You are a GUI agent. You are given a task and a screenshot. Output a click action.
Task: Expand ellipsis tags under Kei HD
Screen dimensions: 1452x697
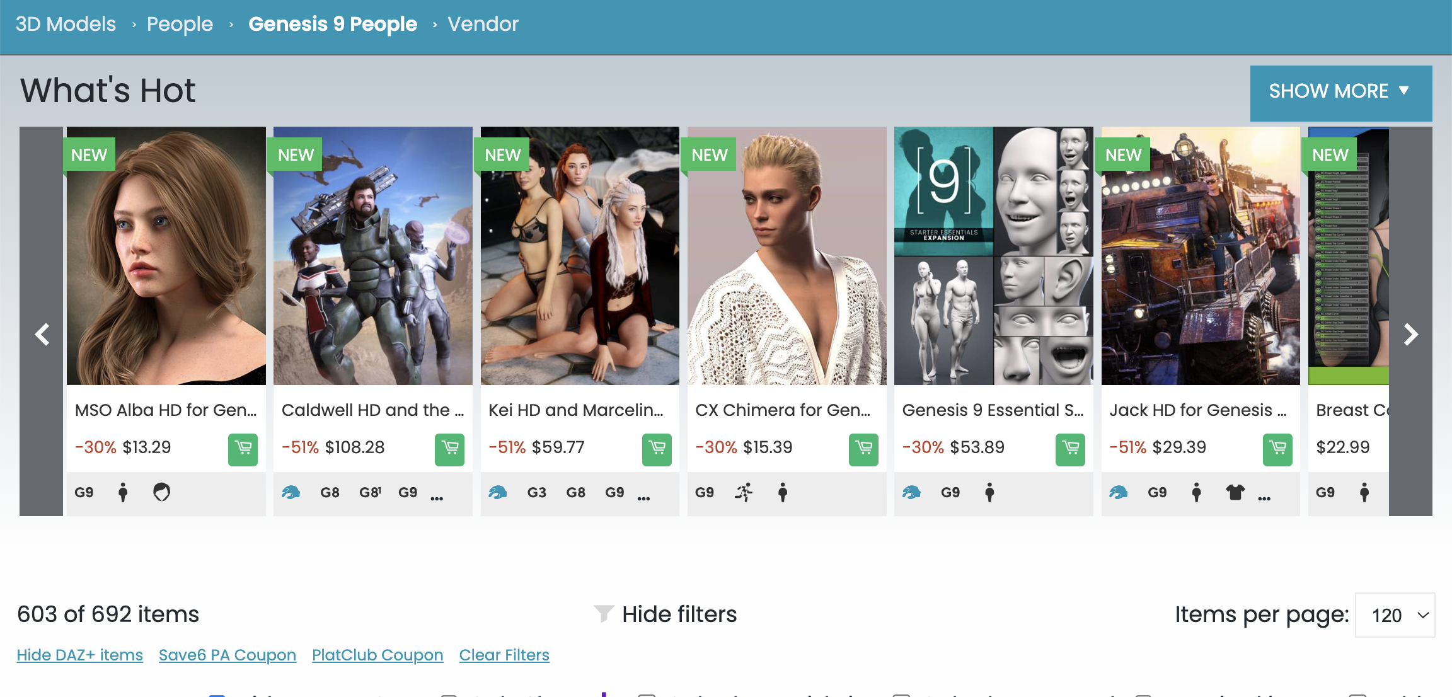coord(643,498)
